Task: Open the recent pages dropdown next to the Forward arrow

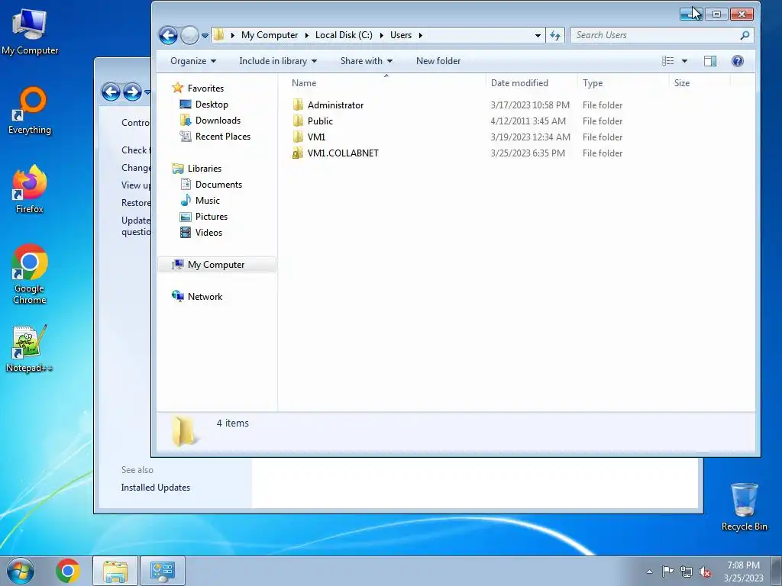Action: (205, 36)
